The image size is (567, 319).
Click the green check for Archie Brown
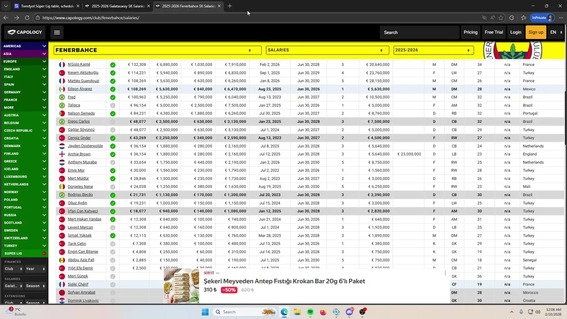tap(113, 154)
